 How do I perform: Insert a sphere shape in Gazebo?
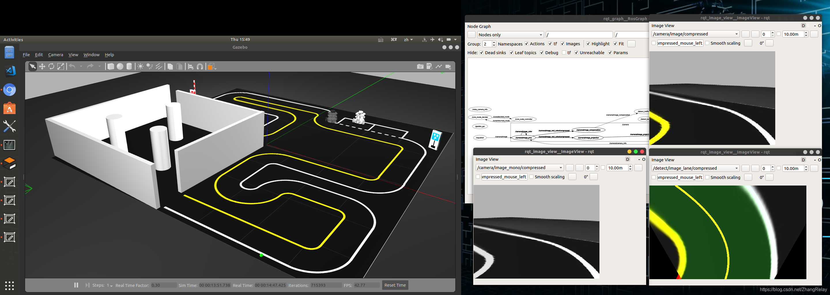[x=120, y=66]
